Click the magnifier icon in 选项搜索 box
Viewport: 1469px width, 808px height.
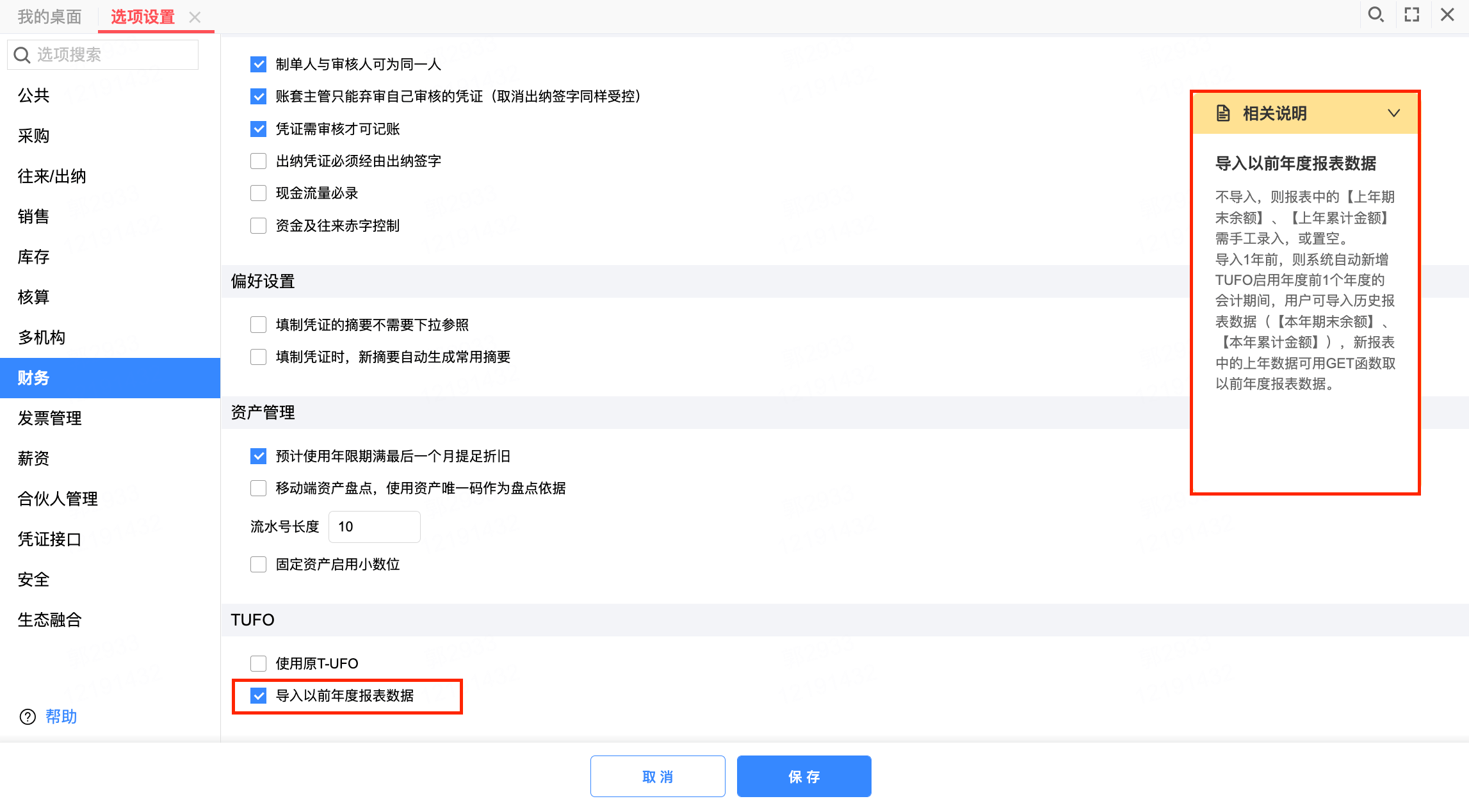(22, 55)
